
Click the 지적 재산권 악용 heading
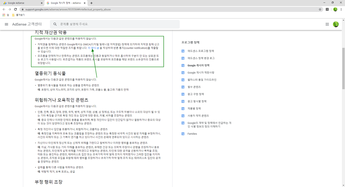tap(50, 32)
